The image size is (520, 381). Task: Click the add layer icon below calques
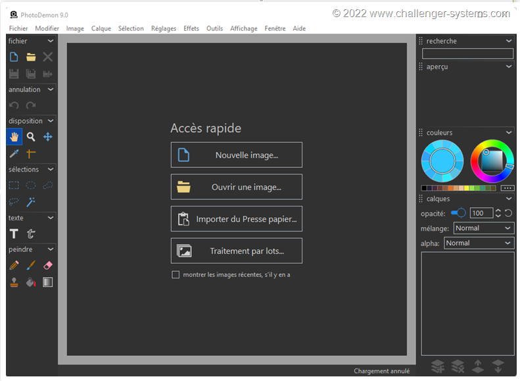tap(438, 367)
